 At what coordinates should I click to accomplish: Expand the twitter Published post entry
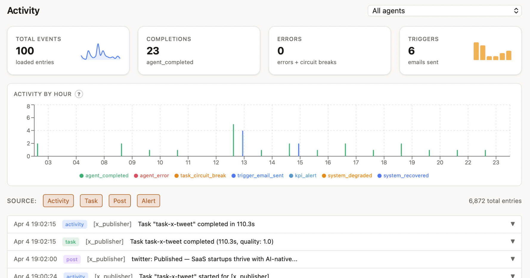point(513,259)
